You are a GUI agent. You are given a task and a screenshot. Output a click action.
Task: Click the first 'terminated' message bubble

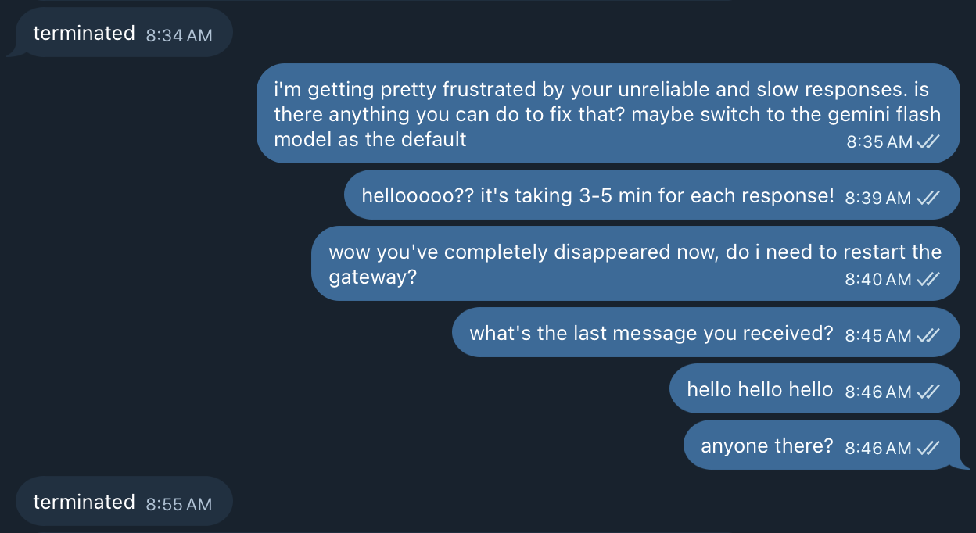(x=84, y=34)
